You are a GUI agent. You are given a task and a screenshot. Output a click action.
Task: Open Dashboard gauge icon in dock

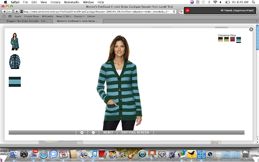pos(24,155)
